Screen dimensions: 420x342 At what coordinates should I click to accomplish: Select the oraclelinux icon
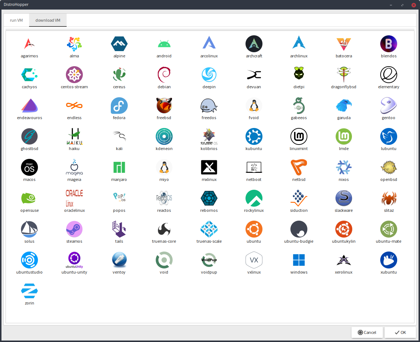[x=74, y=198]
